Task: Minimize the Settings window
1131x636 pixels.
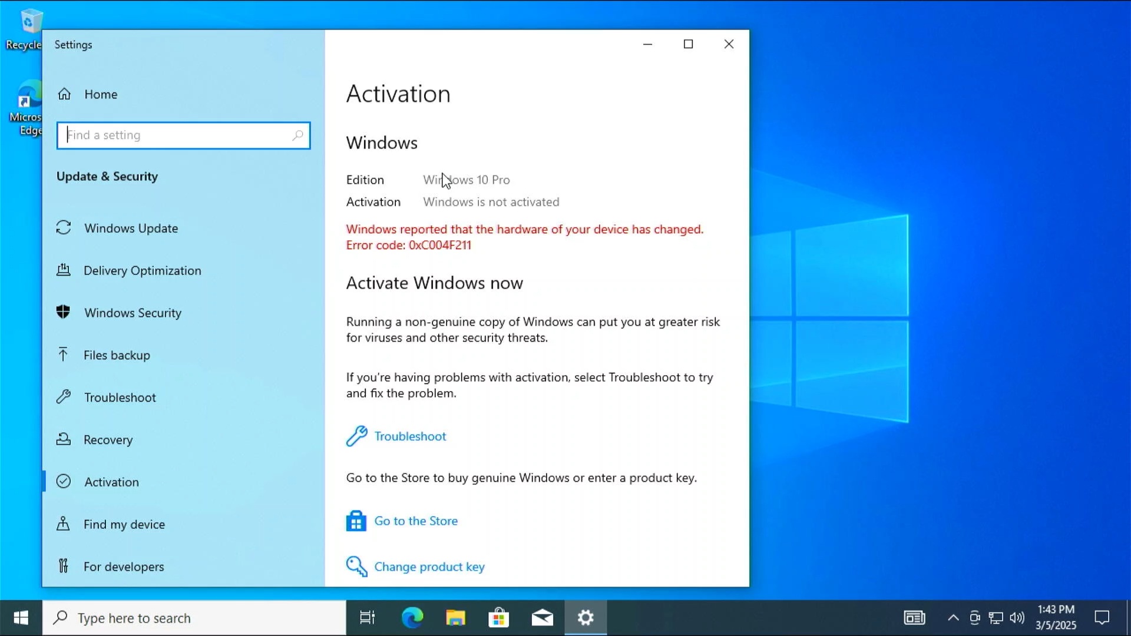Action: coord(647,44)
